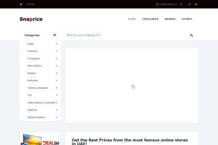218x145 pixels.
Task: Open the Cameras category link
Action: click(32, 51)
